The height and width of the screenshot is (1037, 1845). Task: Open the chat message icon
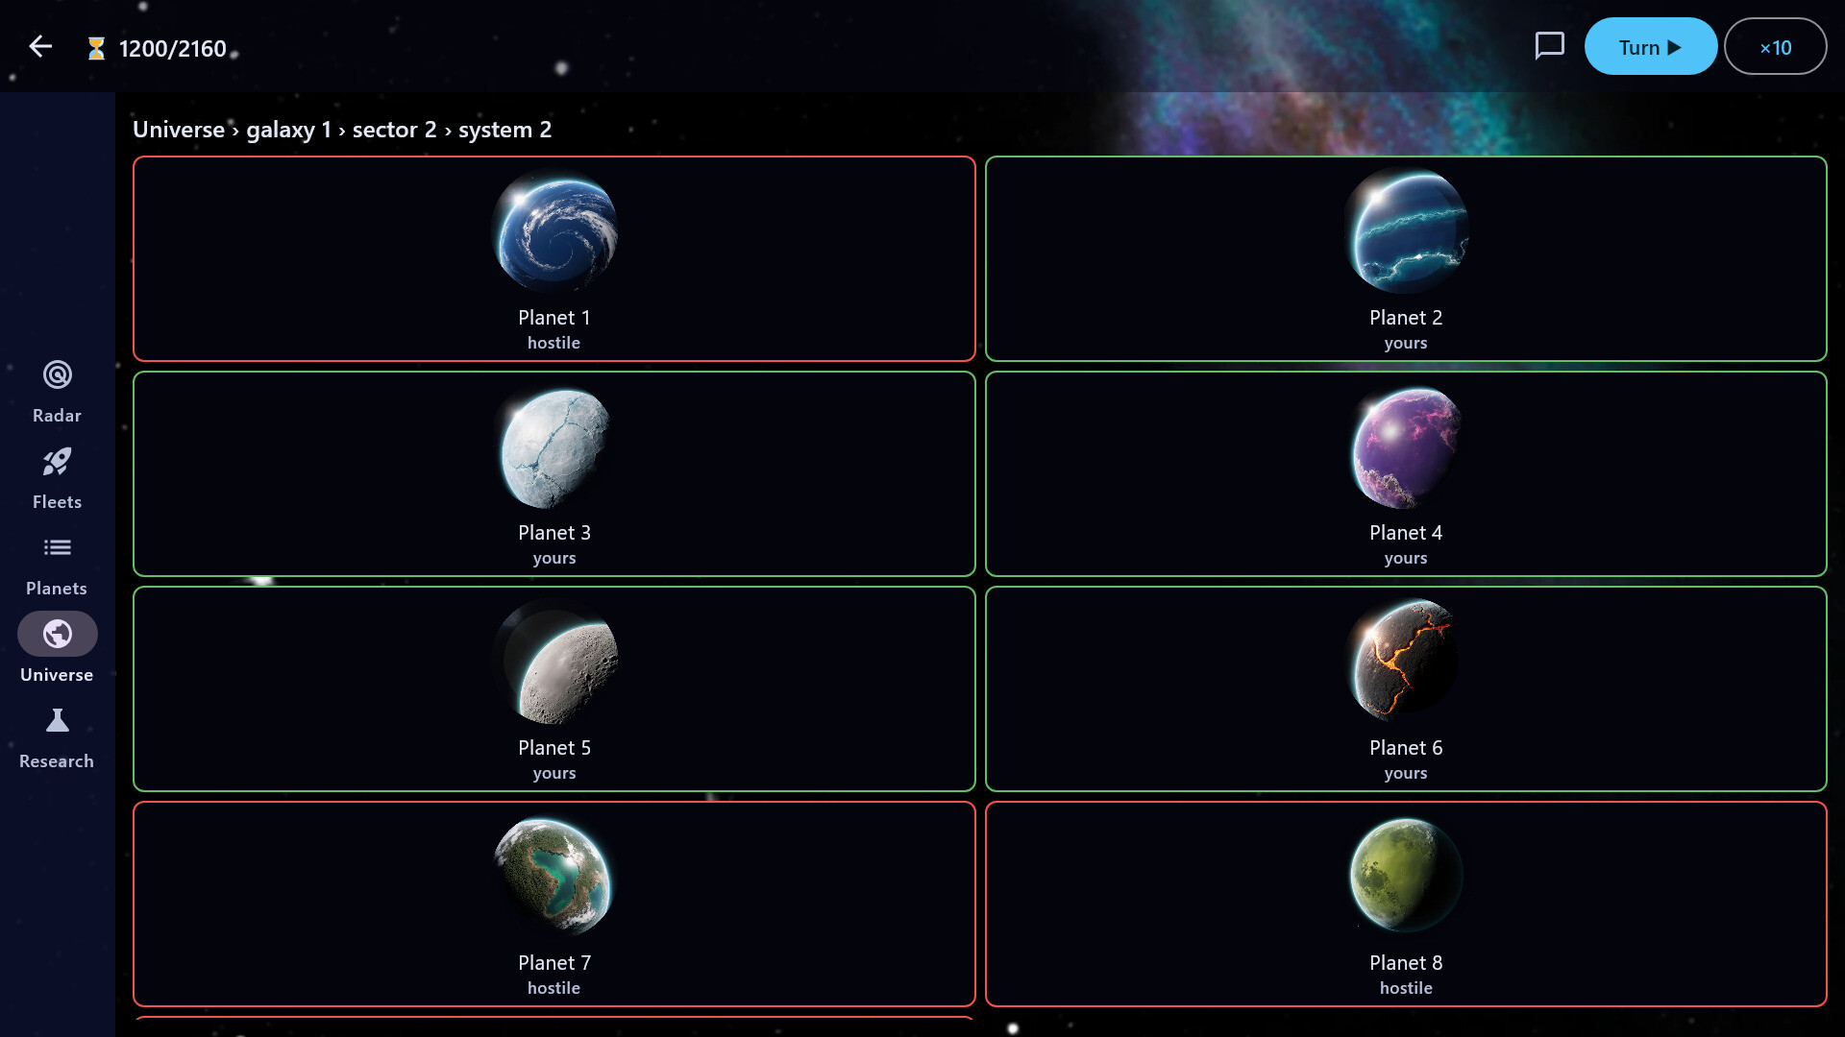1549,46
